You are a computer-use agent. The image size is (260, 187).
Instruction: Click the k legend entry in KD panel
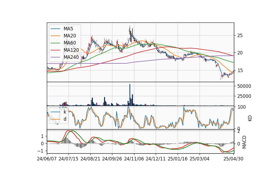click(x=58, y=112)
